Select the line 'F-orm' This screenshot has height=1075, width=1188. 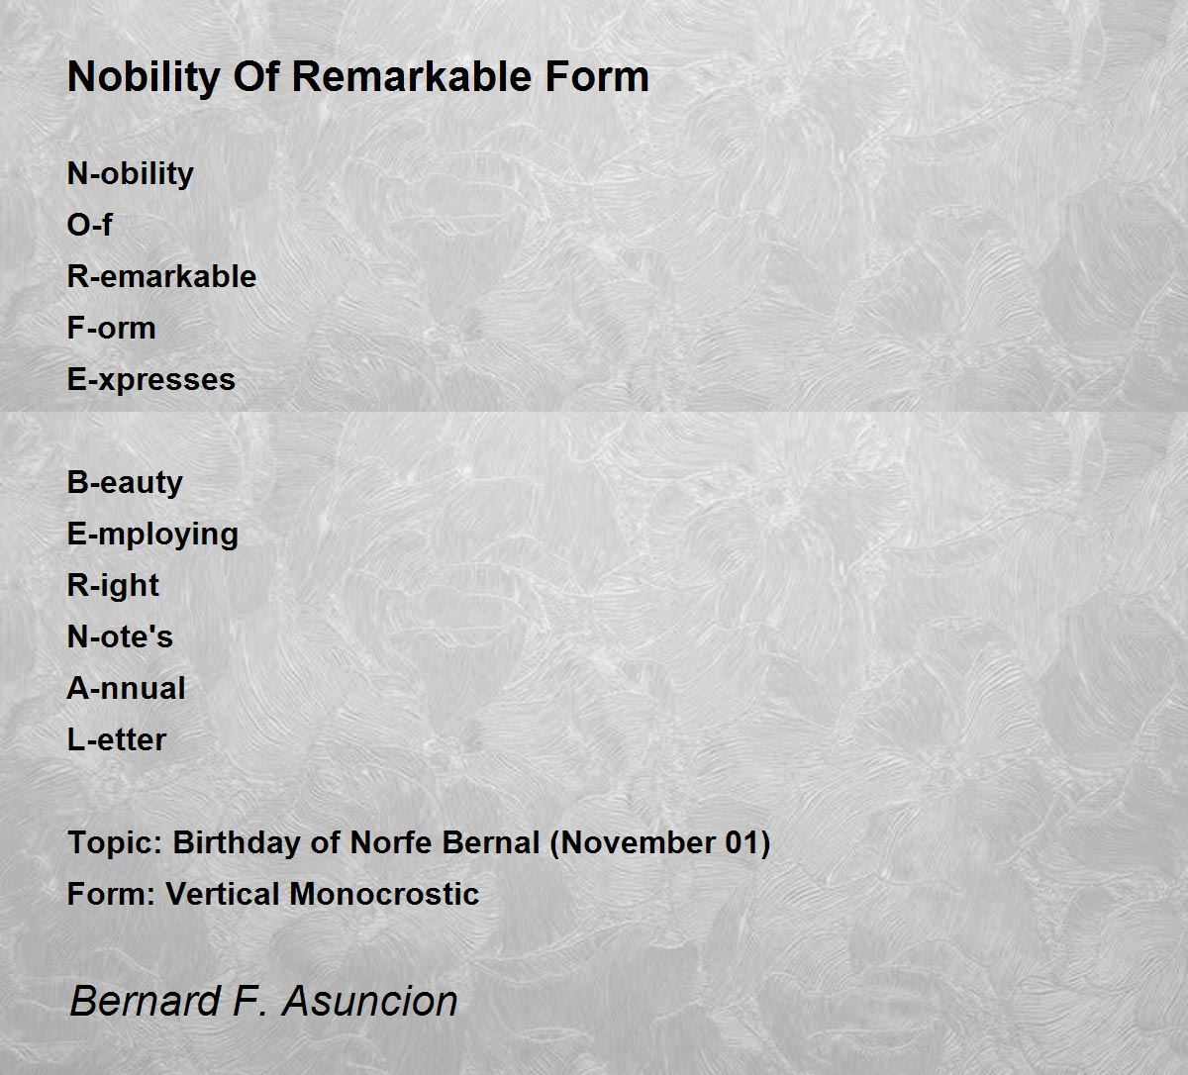(111, 328)
